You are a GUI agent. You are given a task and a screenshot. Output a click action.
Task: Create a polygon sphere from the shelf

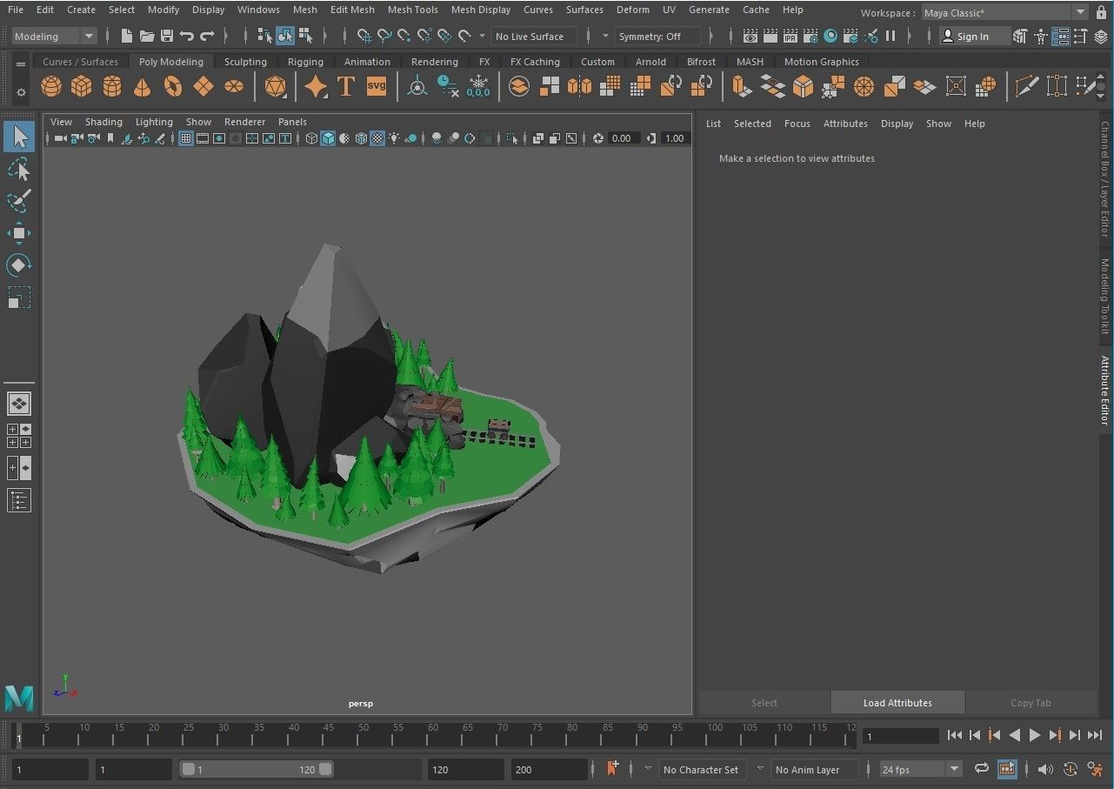click(51, 86)
